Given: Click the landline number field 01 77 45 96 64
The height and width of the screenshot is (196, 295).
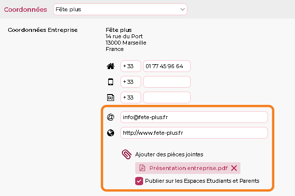Looking at the screenshot, I should point(167,66).
